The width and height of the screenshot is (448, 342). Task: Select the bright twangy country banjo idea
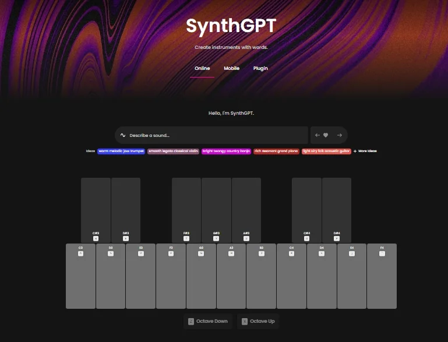pyautogui.click(x=227, y=151)
